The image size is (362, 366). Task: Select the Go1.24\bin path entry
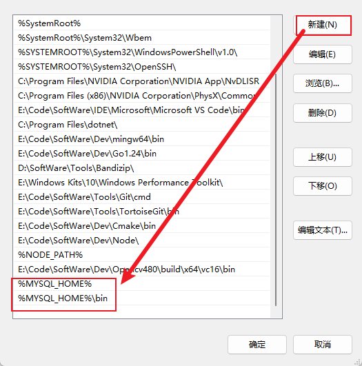pyautogui.click(x=142, y=154)
